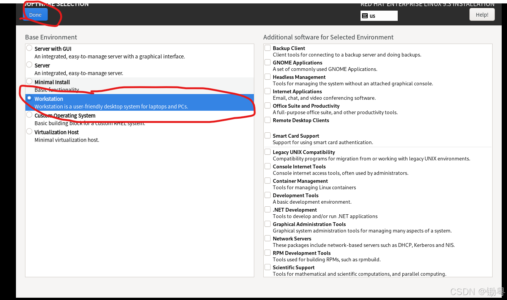Enable .NET Development checkbox
The height and width of the screenshot is (300, 507).
click(268, 209)
